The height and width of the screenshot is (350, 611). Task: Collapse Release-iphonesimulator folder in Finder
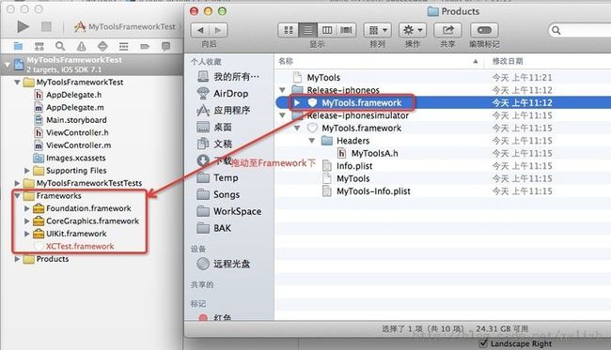point(282,115)
